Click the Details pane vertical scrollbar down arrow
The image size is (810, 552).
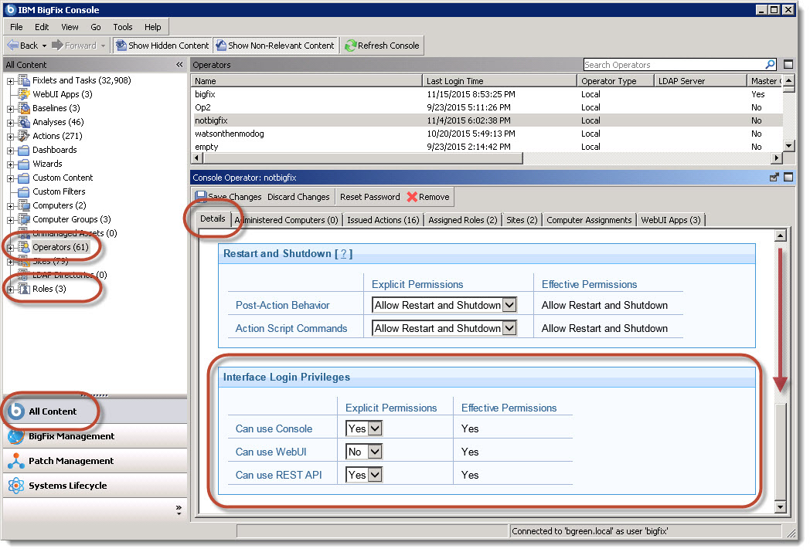point(780,506)
